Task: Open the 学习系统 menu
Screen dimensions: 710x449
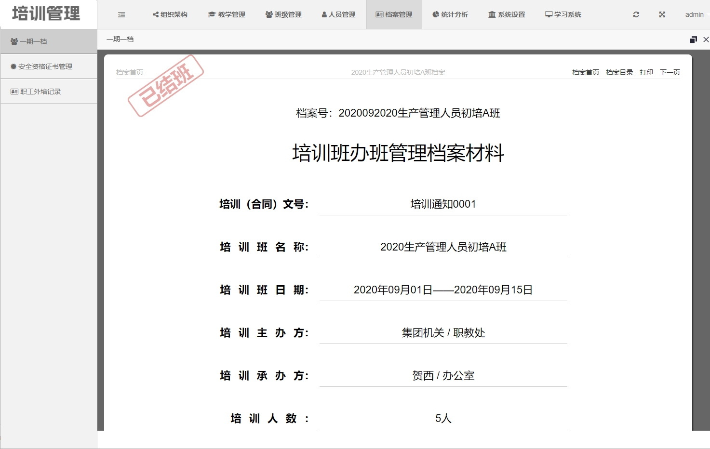Action: point(563,15)
